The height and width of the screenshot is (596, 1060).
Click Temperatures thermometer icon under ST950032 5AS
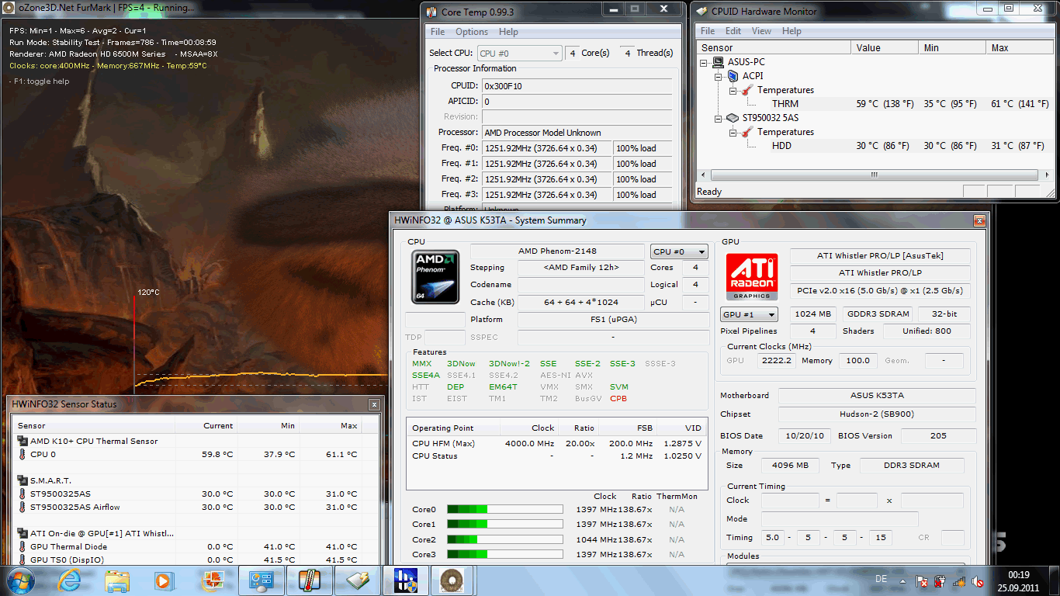click(748, 132)
